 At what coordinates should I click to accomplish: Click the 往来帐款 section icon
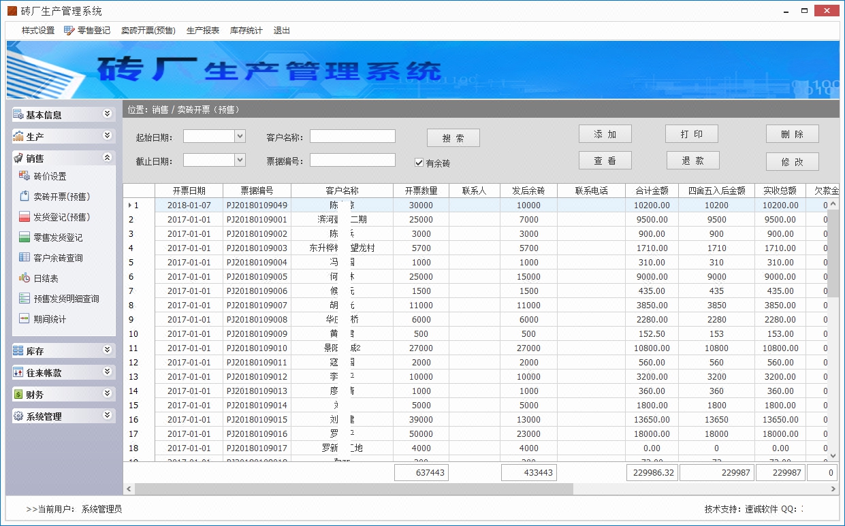[x=18, y=372]
